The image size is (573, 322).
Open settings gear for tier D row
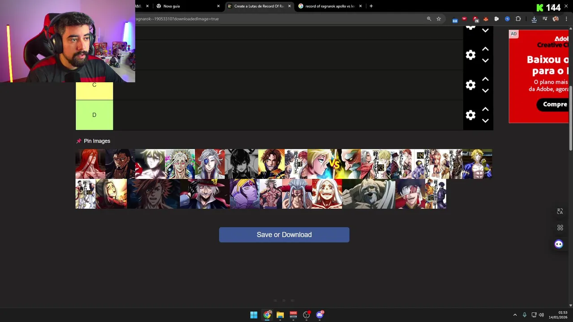coord(470,115)
